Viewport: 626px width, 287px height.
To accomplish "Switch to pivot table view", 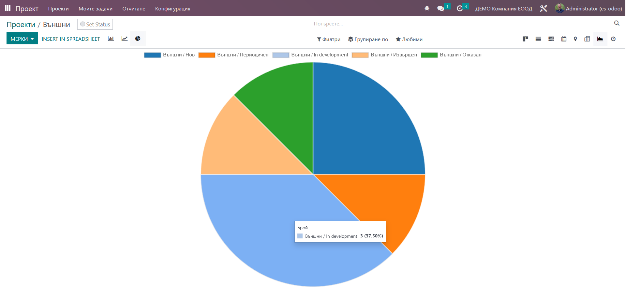I will click(x=587, y=39).
